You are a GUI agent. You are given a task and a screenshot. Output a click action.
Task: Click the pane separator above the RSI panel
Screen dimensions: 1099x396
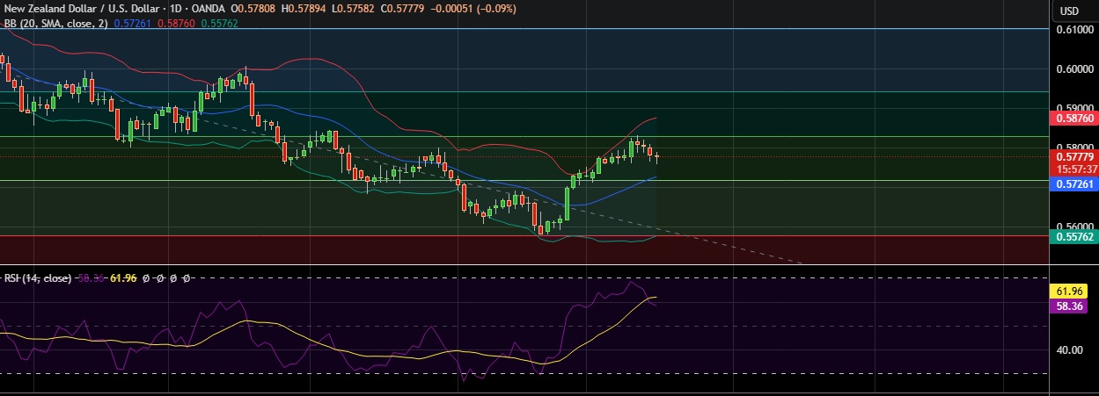(528, 264)
